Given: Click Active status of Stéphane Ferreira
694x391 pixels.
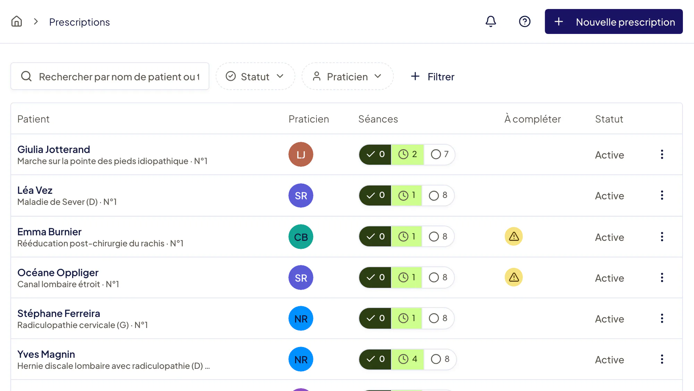Looking at the screenshot, I should point(609,319).
